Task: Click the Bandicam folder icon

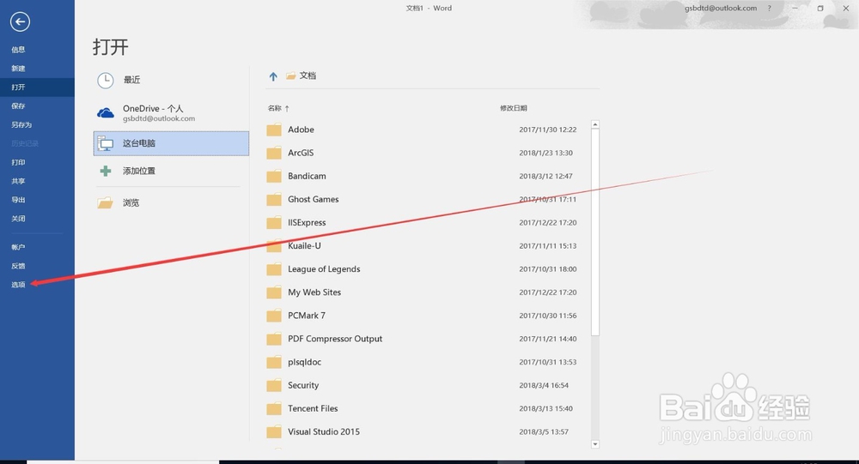Action: coord(274,177)
